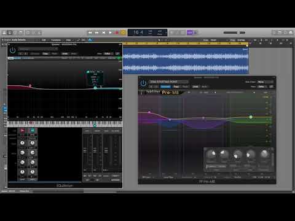Image resolution: width=295 pixels, height=221 pixels.
Task: Click the yellow cycle ruler strip
Action: [x=186, y=44]
